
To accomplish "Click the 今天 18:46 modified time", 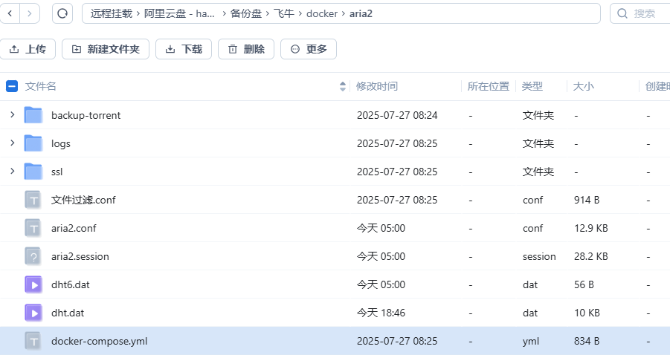I will [x=381, y=313].
